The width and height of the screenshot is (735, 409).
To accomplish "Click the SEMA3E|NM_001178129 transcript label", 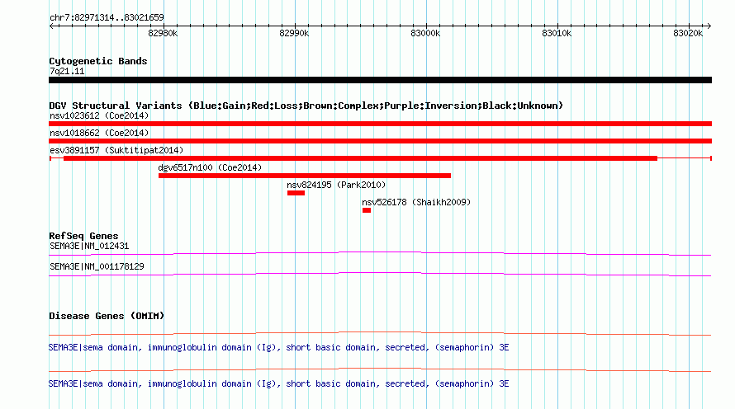I will pyautogui.click(x=97, y=266).
